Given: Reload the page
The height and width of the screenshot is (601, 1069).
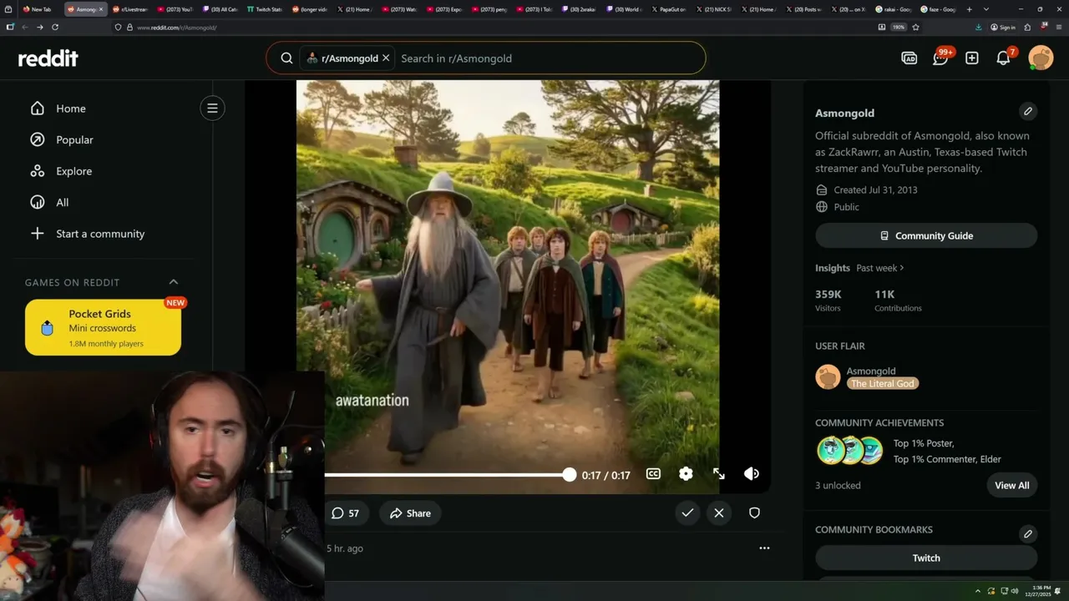Looking at the screenshot, I should click(x=55, y=27).
